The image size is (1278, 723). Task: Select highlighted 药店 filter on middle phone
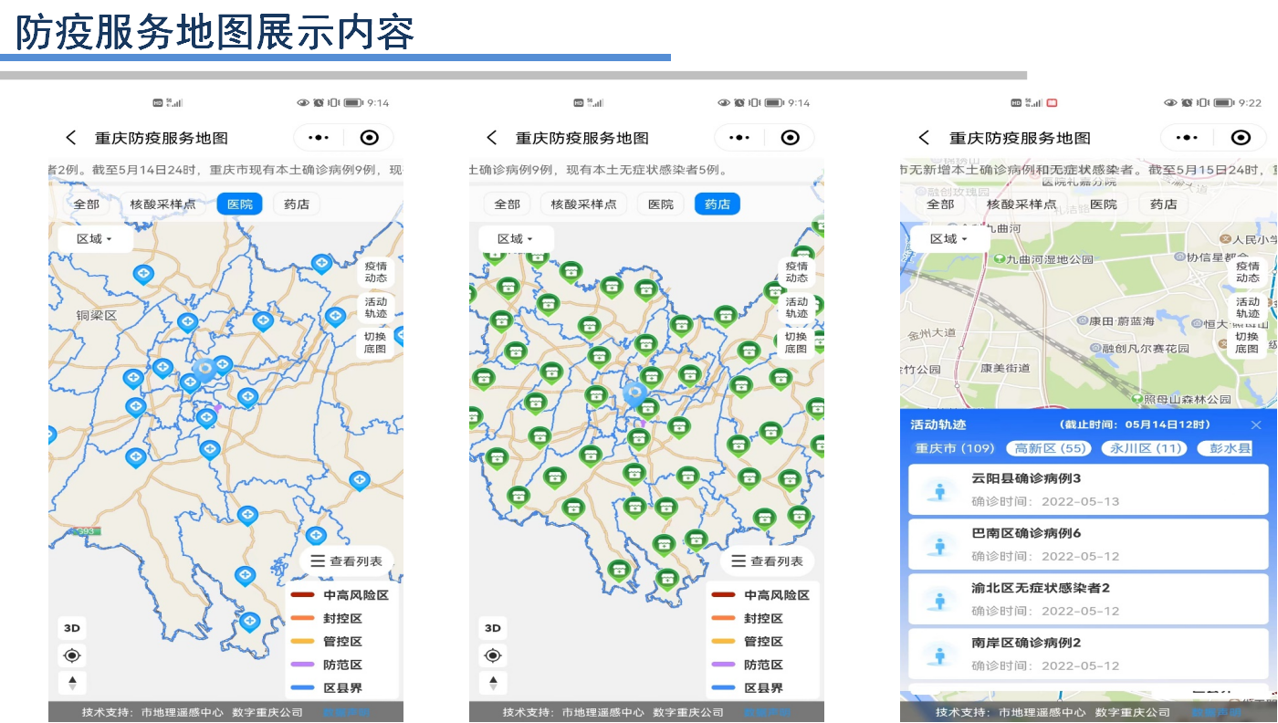click(718, 204)
